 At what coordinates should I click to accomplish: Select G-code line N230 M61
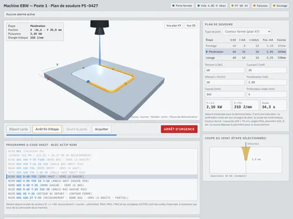pyautogui.click(x=102, y=151)
